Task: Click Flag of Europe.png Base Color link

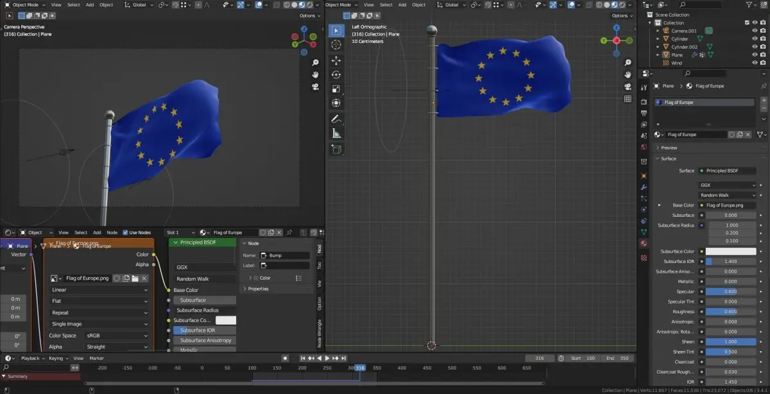Action: [728, 205]
